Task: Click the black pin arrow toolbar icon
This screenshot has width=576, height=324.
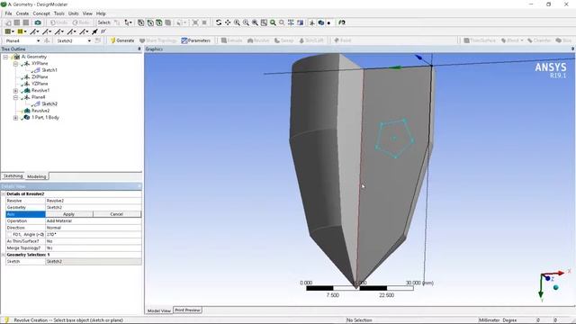Action: (94, 31)
